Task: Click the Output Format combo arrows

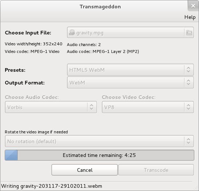Action: coord(188,82)
